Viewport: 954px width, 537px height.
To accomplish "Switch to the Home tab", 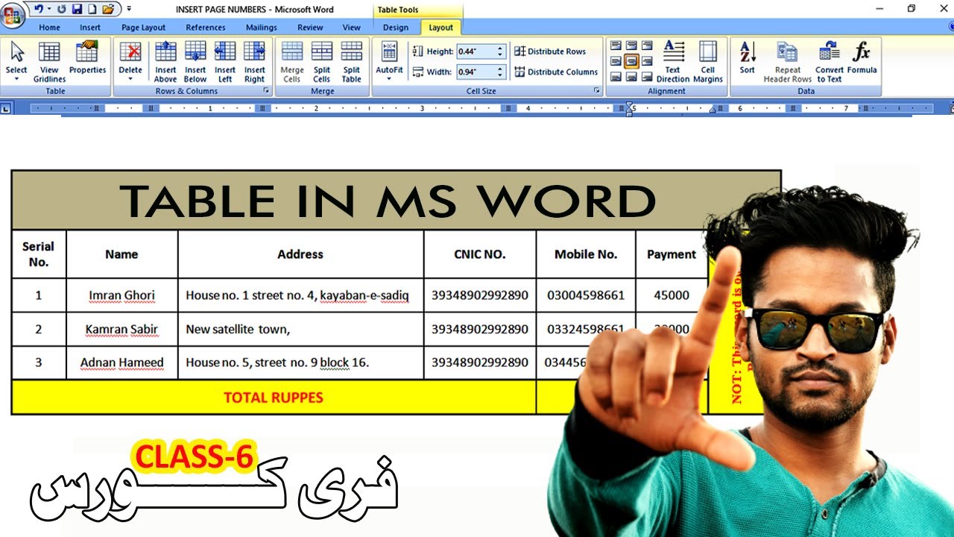I will (49, 28).
